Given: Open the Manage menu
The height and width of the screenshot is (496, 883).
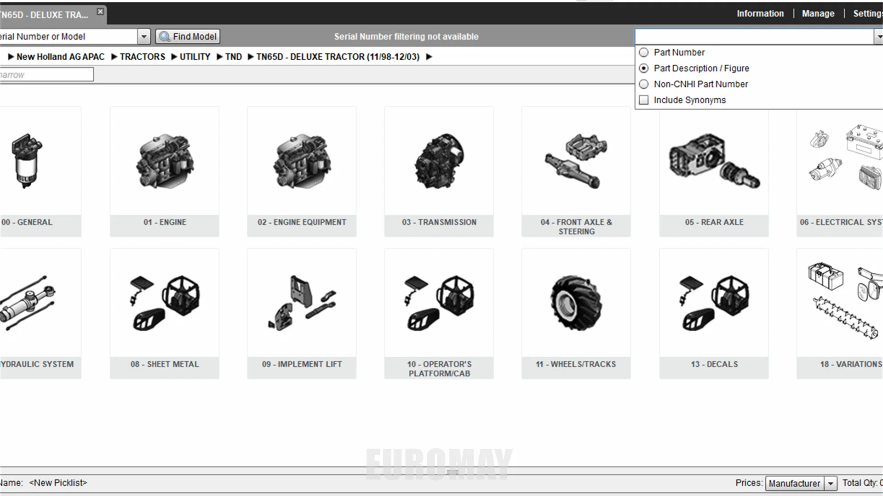Looking at the screenshot, I should click(818, 14).
